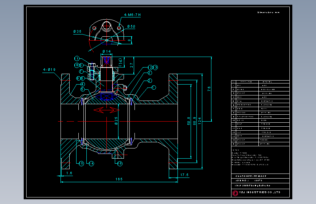Click the (14) reference dimension
This screenshot has width=316, height=204.
(x=121, y=62)
